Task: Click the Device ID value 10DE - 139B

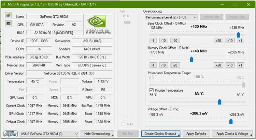Action: (x=39, y=41)
